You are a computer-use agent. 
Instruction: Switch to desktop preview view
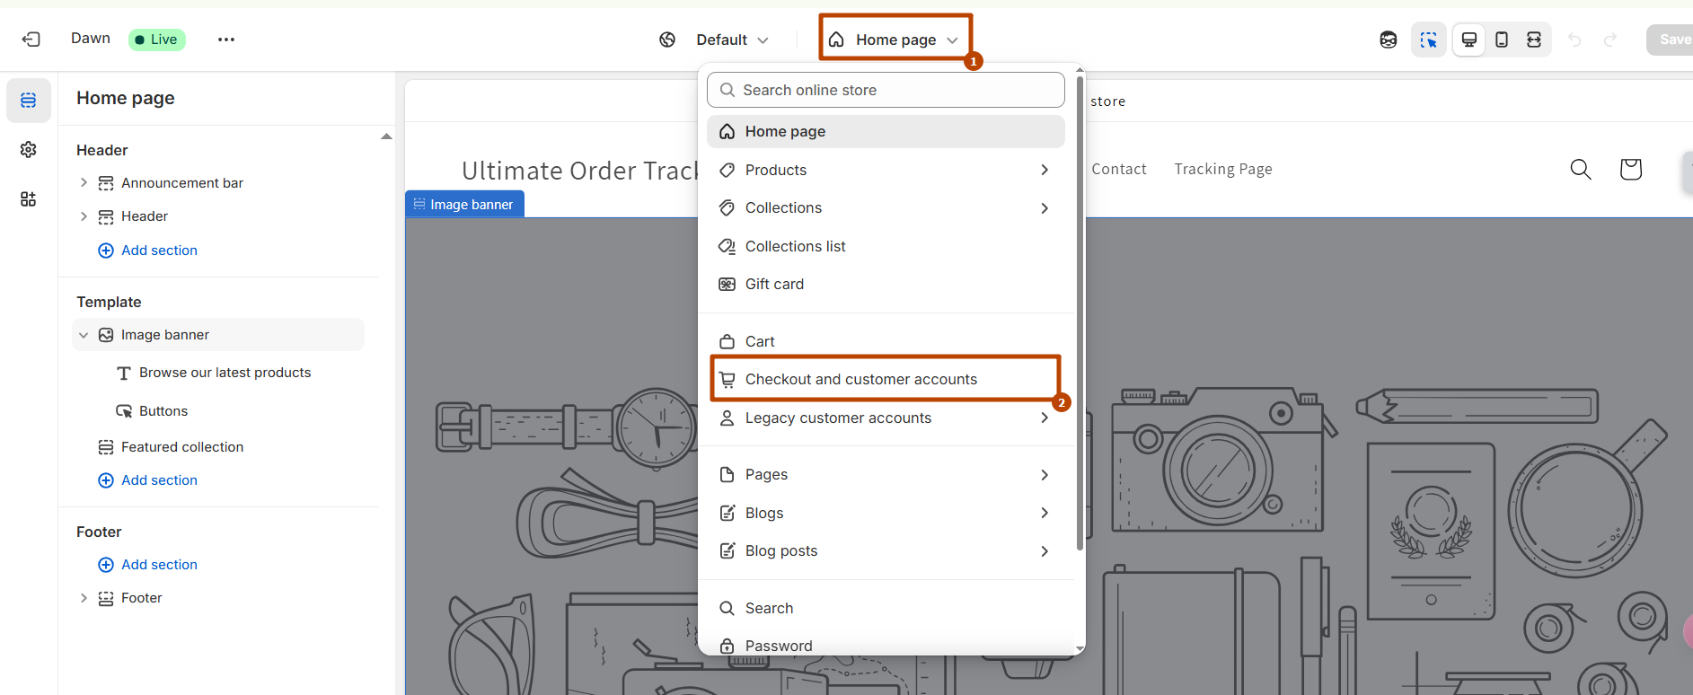[x=1469, y=40]
